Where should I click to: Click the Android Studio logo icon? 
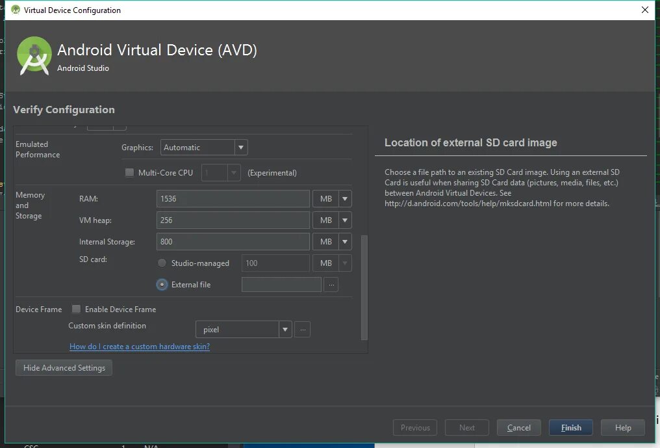(x=34, y=56)
